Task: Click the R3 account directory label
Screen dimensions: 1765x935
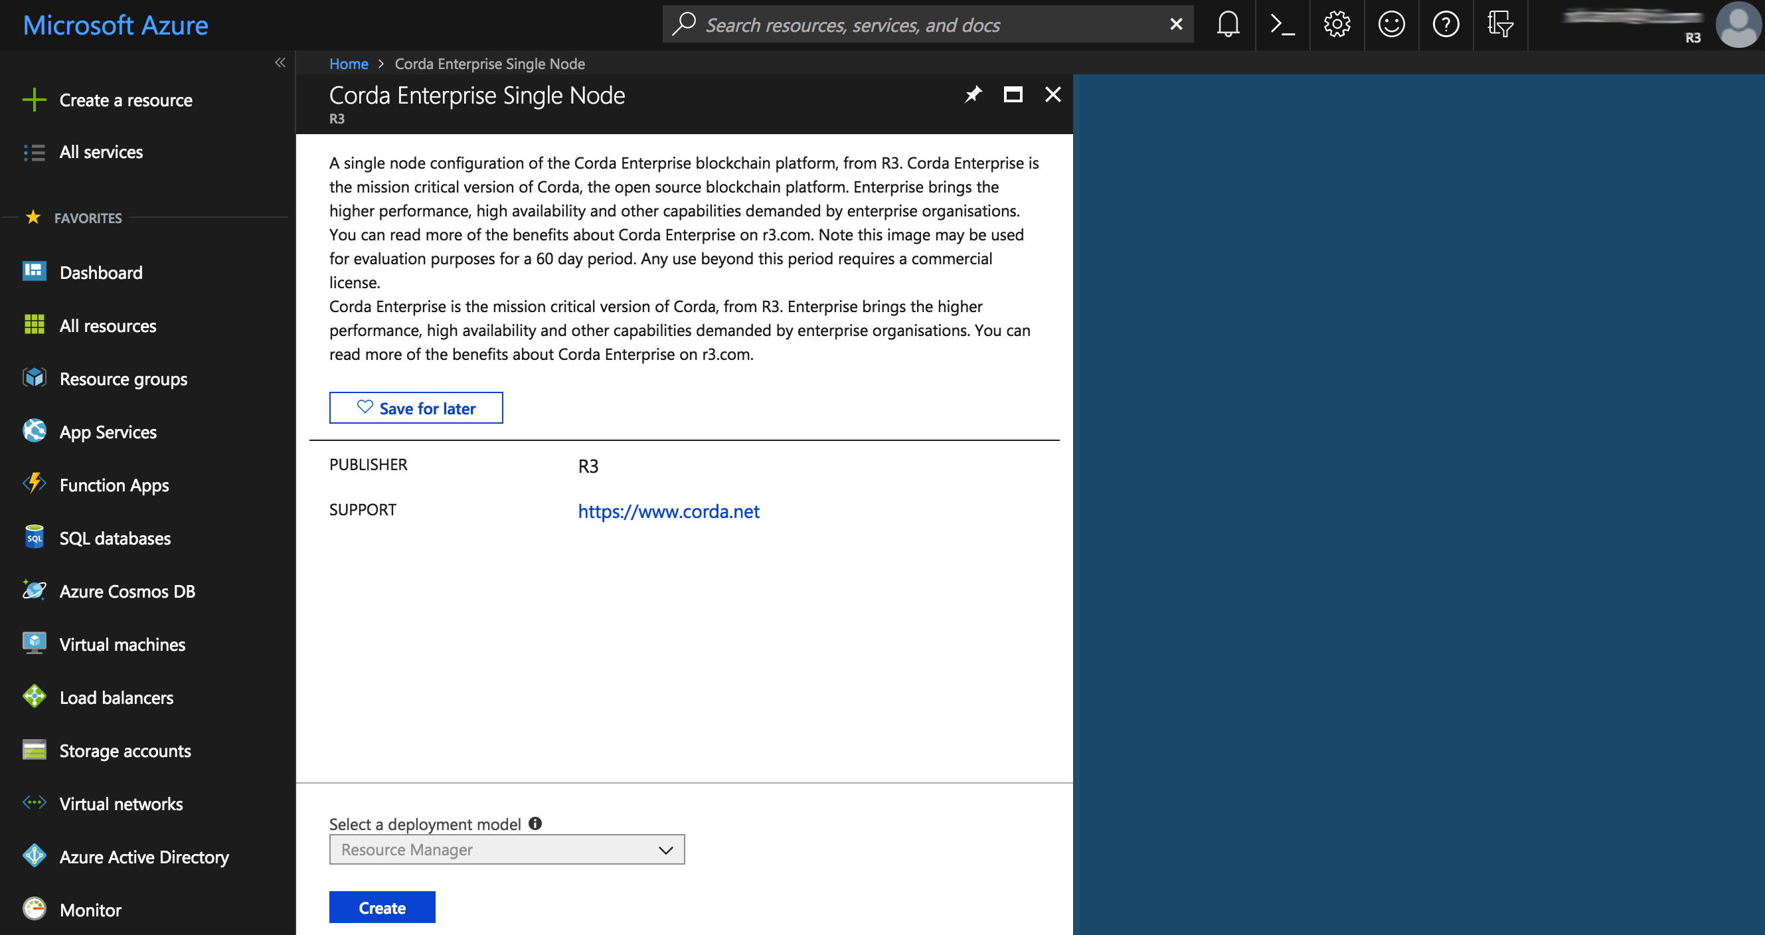Action: 1693,38
